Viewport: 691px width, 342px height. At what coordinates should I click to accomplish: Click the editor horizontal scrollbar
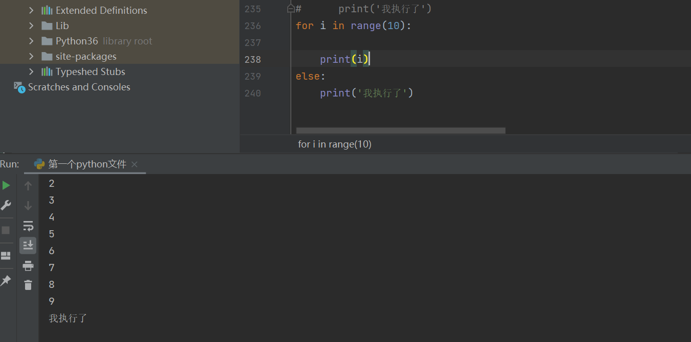click(x=401, y=131)
